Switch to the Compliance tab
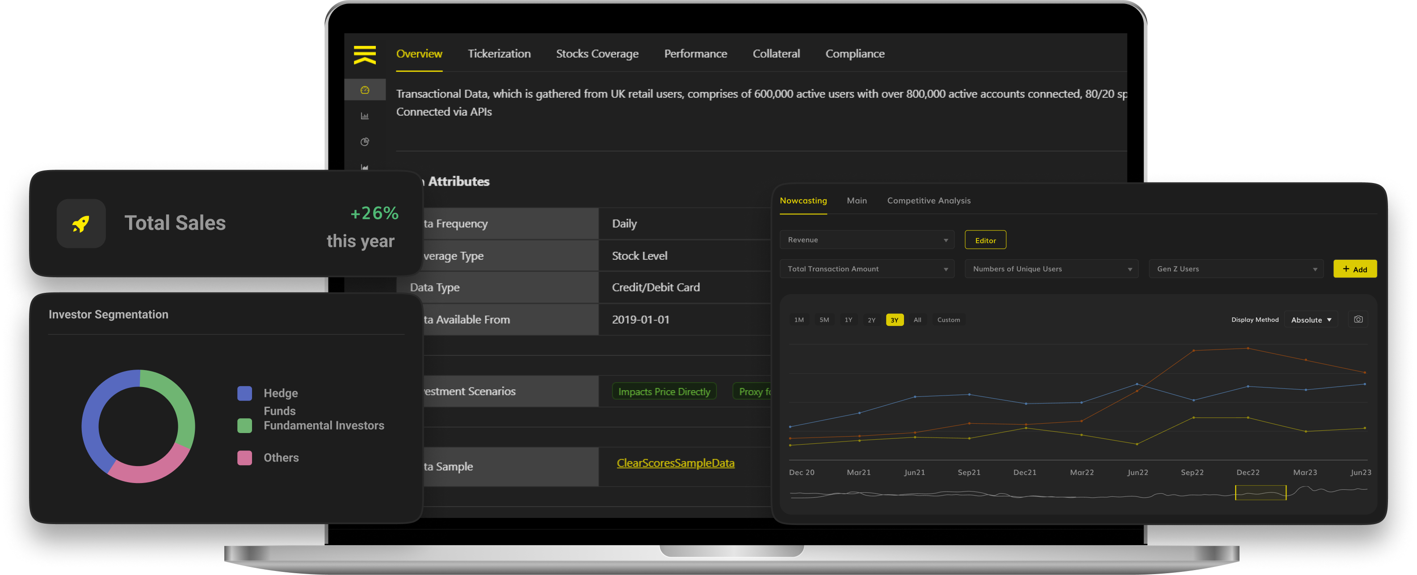Viewport: 1417px width, 575px height. point(855,53)
